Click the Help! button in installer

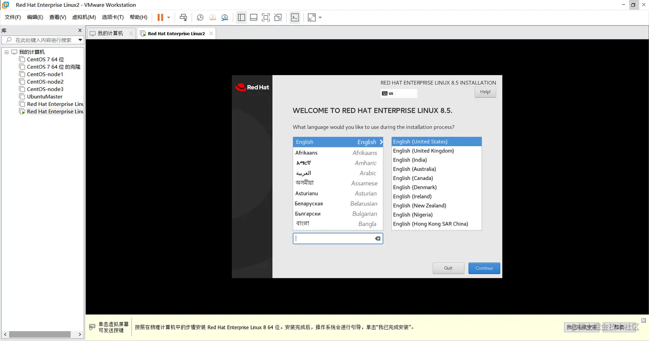pyautogui.click(x=485, y=92)
